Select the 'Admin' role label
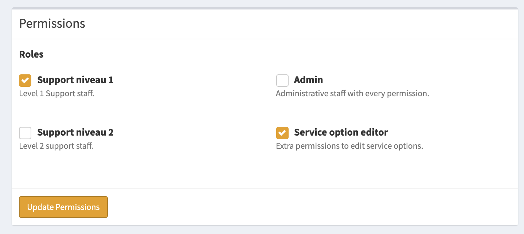524x234 pixels. tap(308, 80)
